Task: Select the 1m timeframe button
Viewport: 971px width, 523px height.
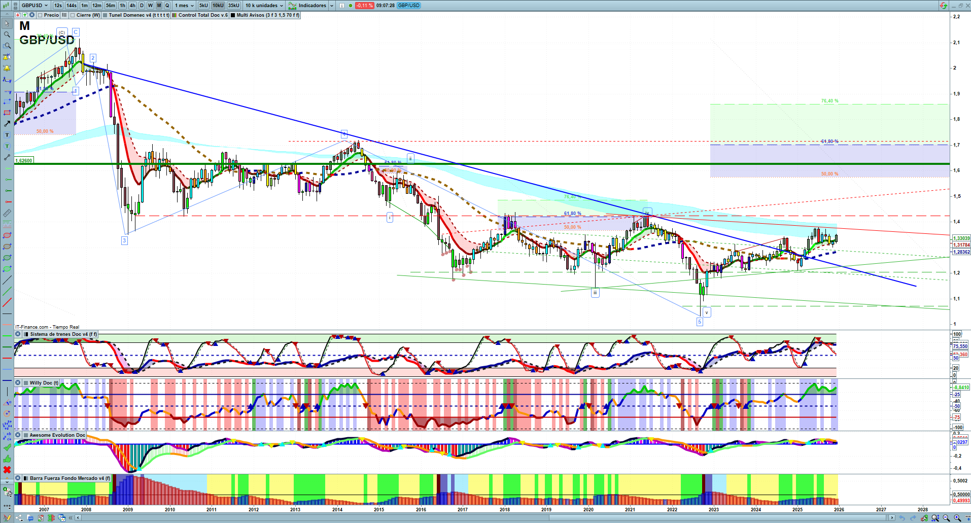Action: (84, 6)
